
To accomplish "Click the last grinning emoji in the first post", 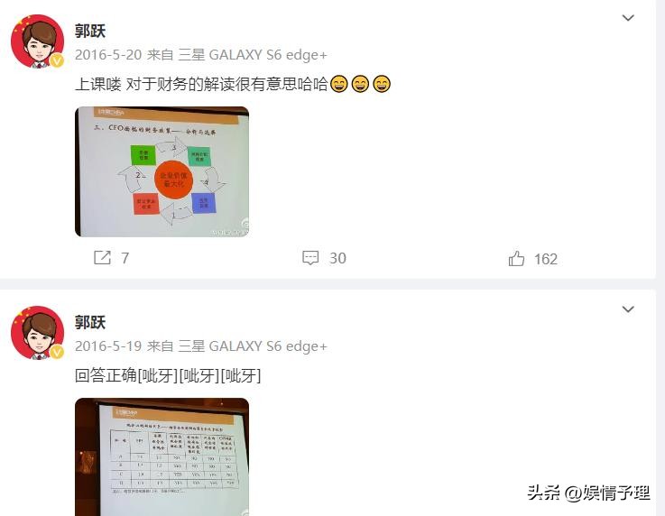I will (x=382, y=84).
